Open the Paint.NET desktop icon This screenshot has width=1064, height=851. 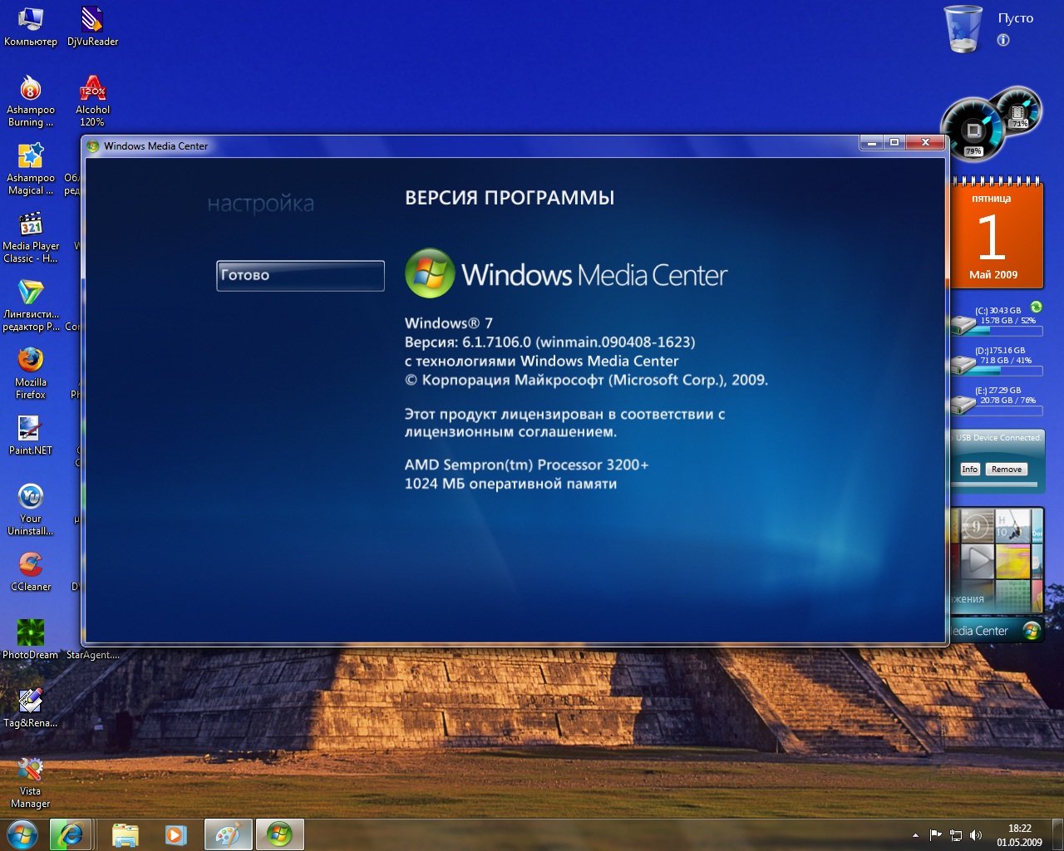point(31,435)
